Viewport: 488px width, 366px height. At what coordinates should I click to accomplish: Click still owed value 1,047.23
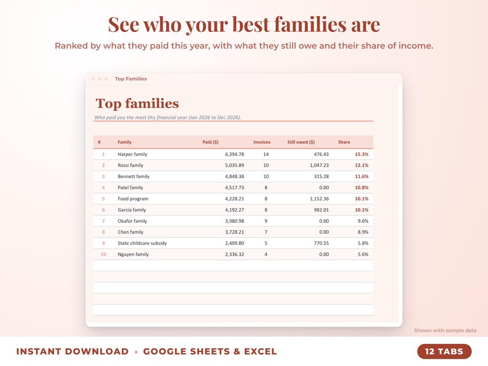320,165
